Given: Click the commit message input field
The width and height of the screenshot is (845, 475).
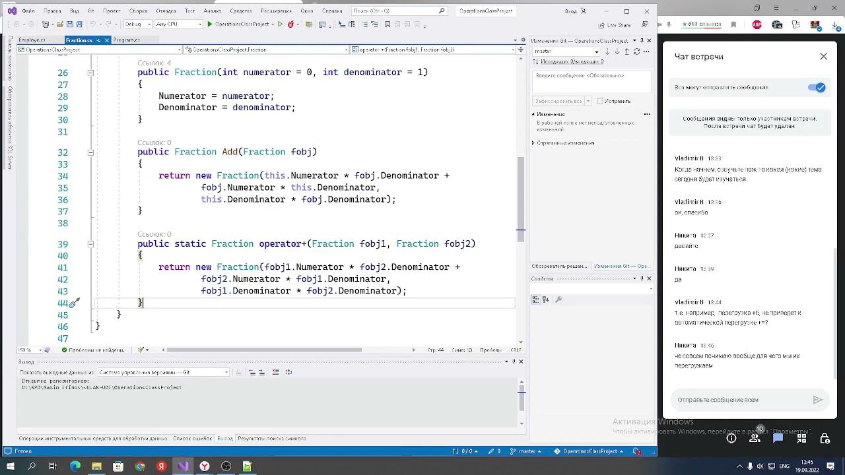Looking at the screenshot, I should tap(591, 81).
